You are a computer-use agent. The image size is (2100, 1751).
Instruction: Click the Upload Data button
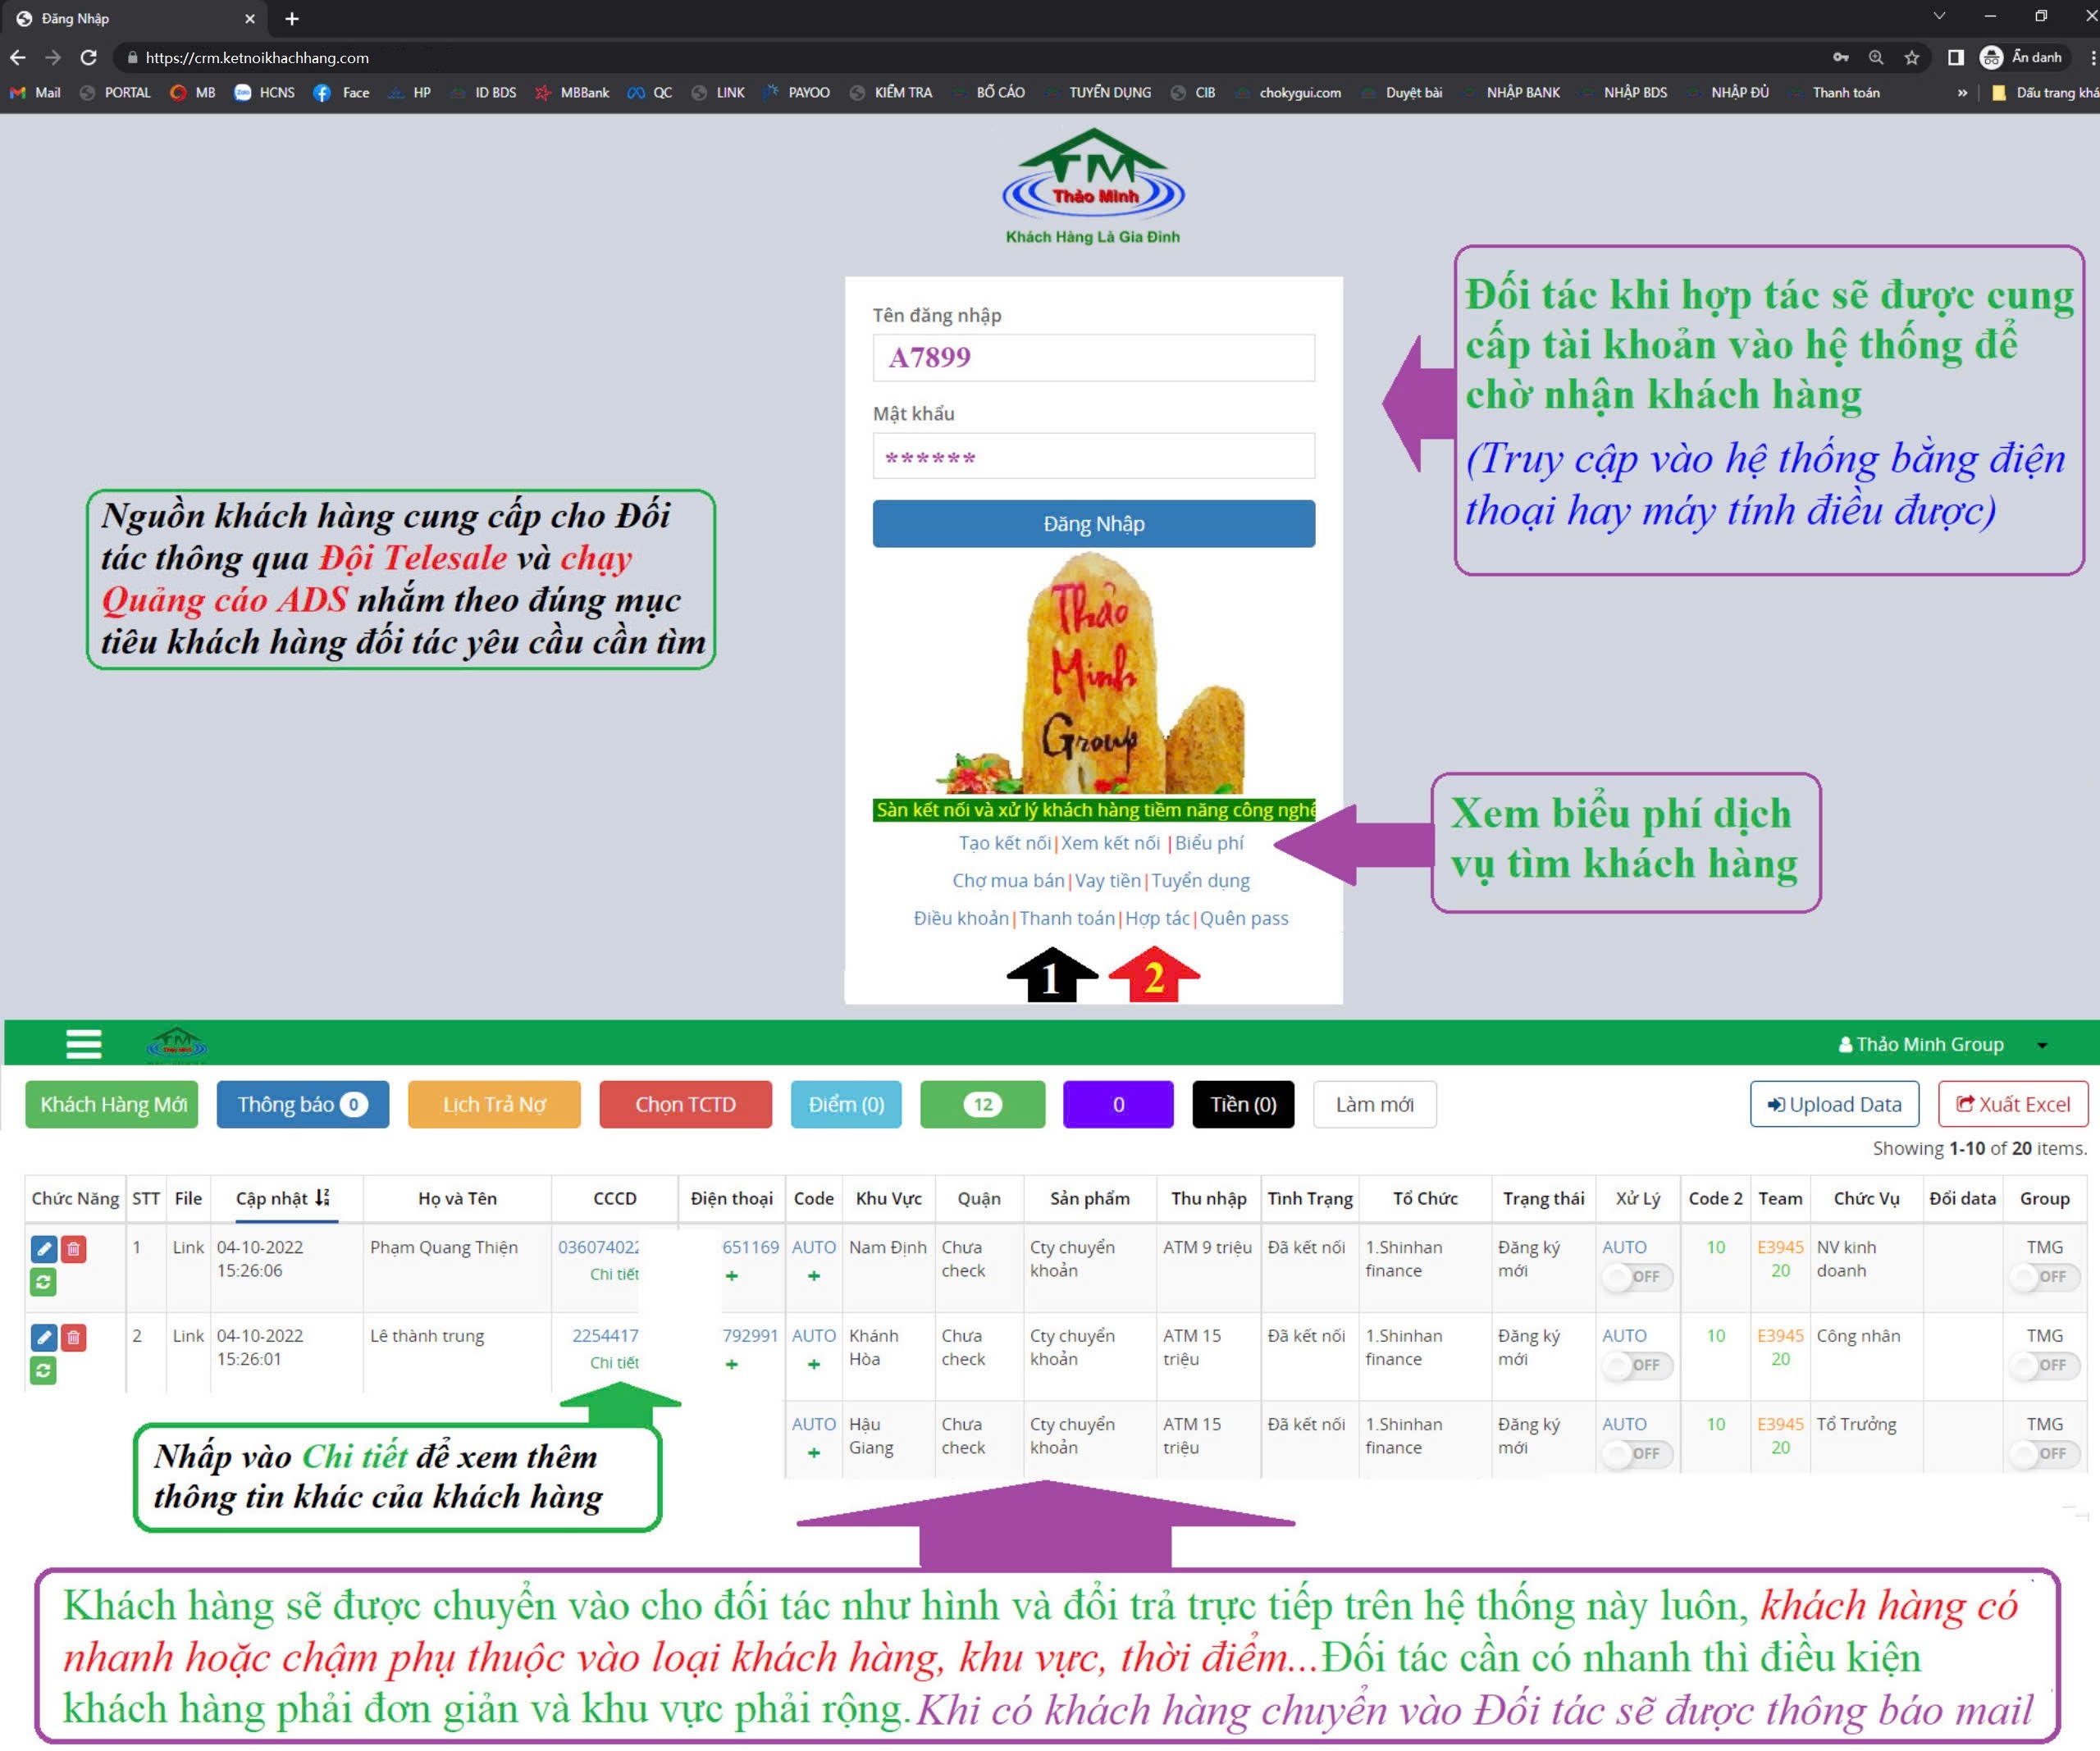(1834, 1104)
